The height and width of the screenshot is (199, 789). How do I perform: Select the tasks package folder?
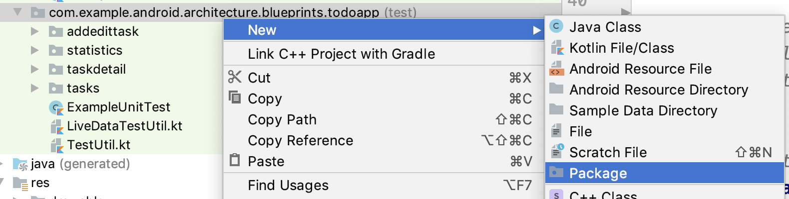[x=83, y=88]
